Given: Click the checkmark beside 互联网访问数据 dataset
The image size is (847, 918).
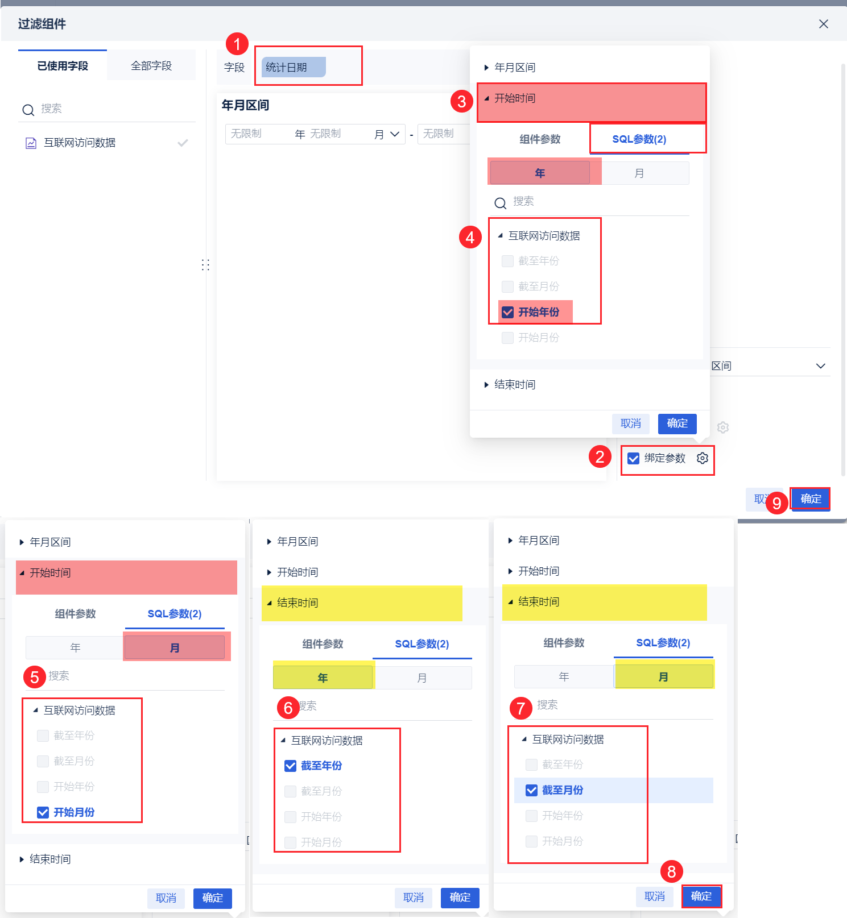Looking at the screenshot, I should (183, 143).
